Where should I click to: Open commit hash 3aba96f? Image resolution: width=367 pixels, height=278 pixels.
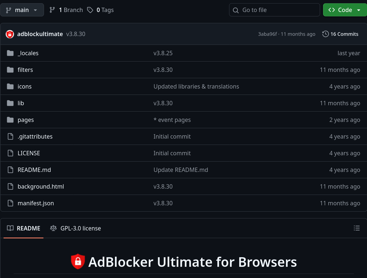coord(267,34)
